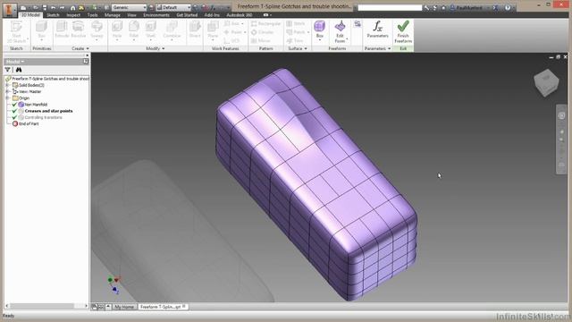The height and width of the screenshot is (322, 572).
Task: Click the Redo arrow in quick access toolbar
Action: [62, 8]
